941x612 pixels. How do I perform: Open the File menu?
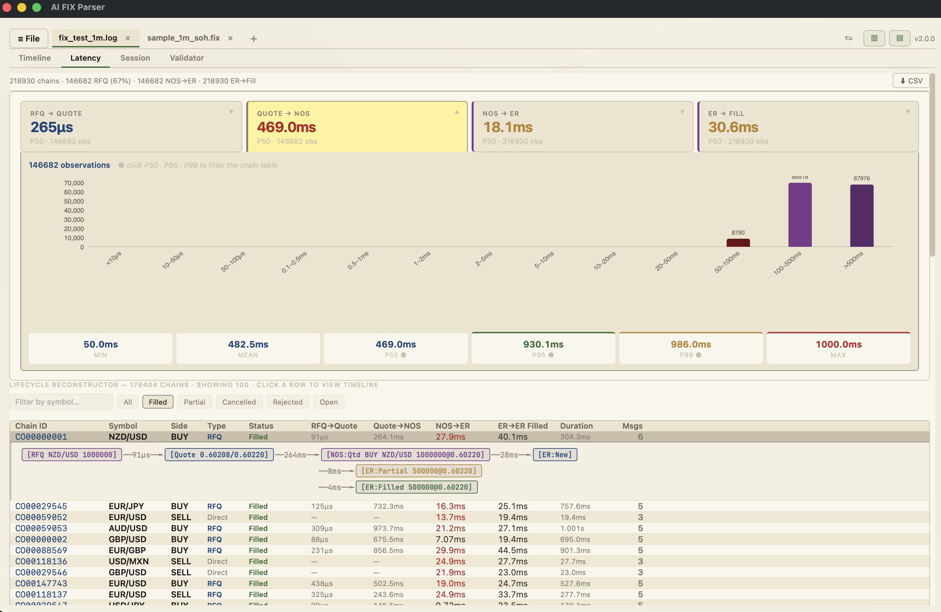[29, 38]
